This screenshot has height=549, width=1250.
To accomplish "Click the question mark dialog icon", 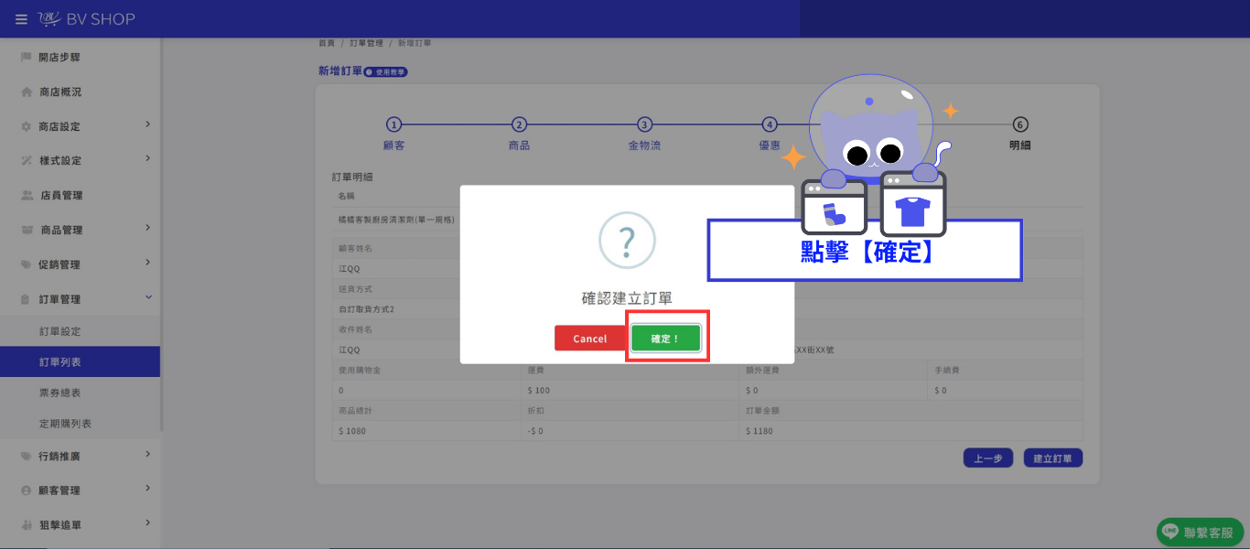I will point(627,242).
